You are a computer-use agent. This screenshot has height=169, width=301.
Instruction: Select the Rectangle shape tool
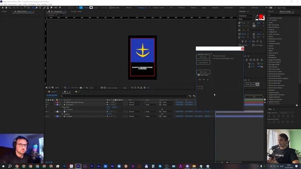click(33, 8)
